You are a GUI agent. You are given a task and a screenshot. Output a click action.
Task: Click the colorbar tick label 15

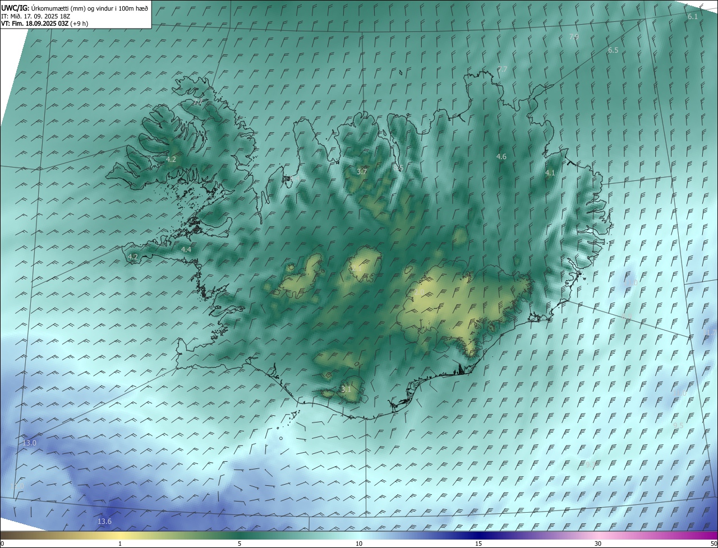click(x=478, y=544)
